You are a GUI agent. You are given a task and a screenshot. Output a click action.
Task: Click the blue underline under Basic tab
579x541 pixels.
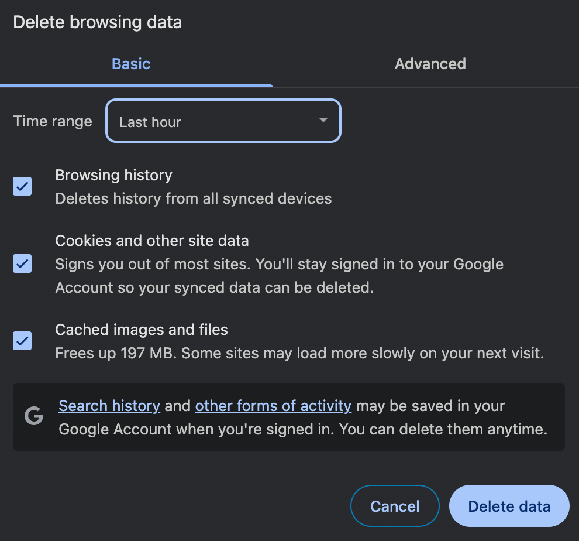(x=136, y=85)
